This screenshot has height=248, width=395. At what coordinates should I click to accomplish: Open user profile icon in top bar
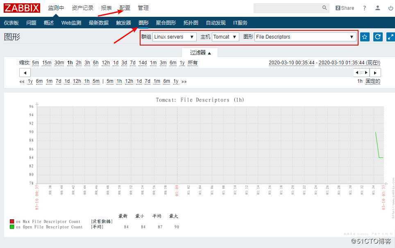(377, 8)
